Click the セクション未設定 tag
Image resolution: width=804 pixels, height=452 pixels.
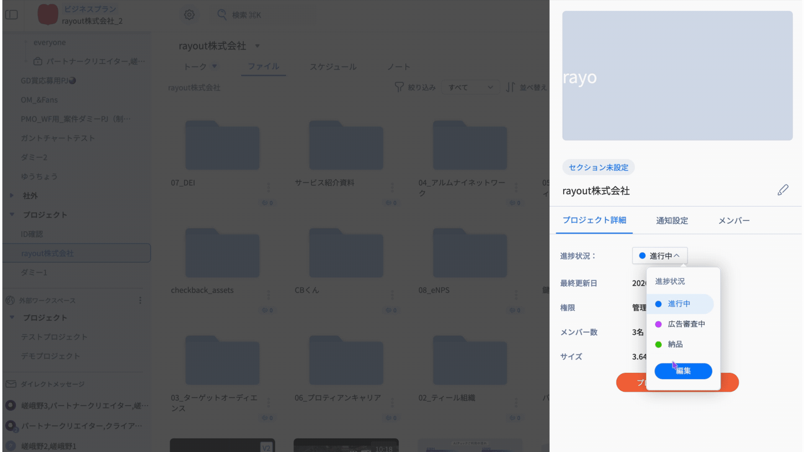pyautogui.click(x=598, y=167)
